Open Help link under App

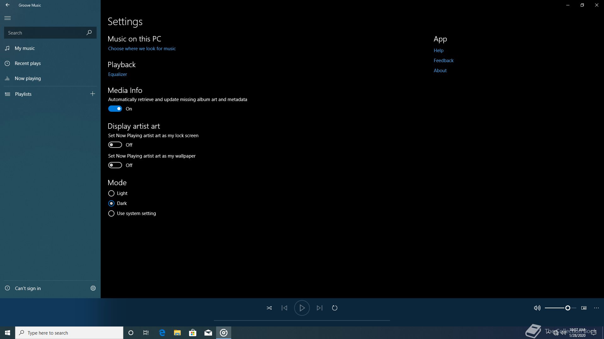point(439,51)
